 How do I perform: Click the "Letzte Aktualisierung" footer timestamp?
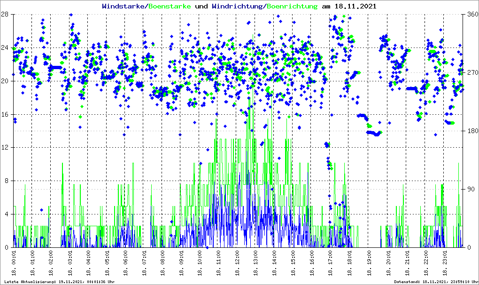(59, 282)
